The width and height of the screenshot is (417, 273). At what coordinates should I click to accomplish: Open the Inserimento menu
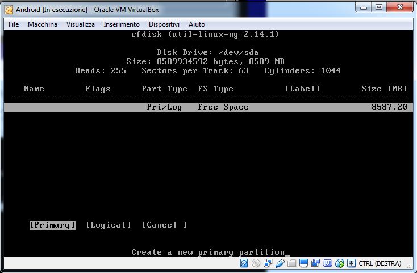coord(121,24)
